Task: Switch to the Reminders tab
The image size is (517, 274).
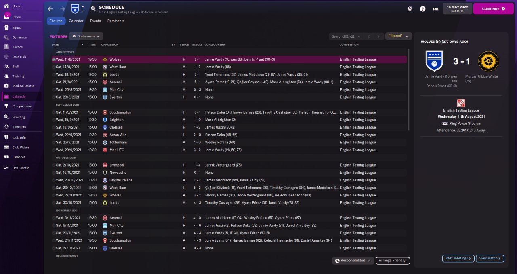Action: pos(116,21)
